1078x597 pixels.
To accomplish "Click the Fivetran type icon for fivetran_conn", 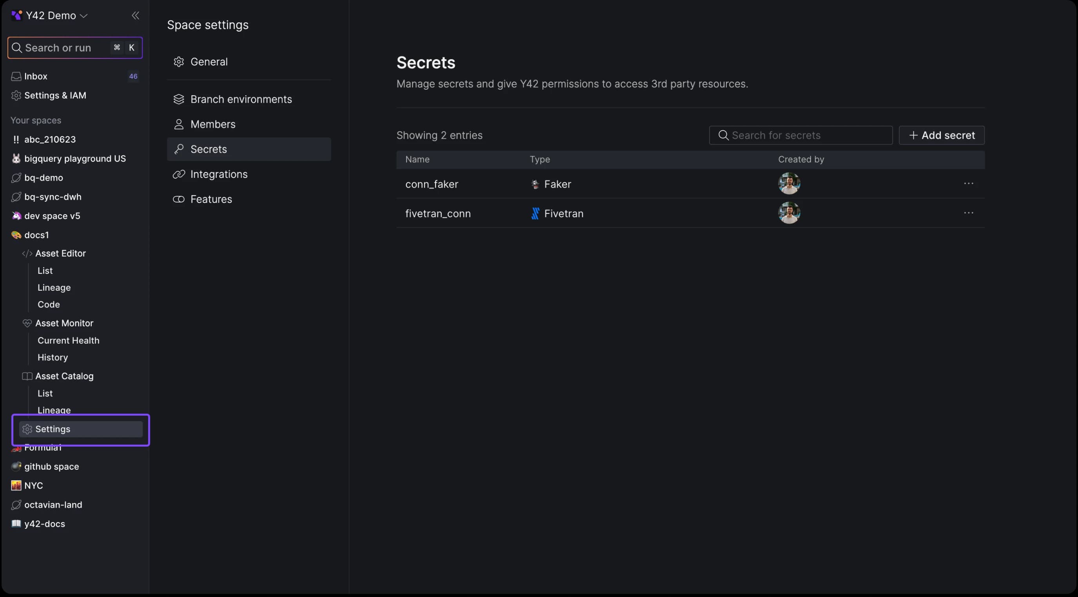I will click(535, 213).
